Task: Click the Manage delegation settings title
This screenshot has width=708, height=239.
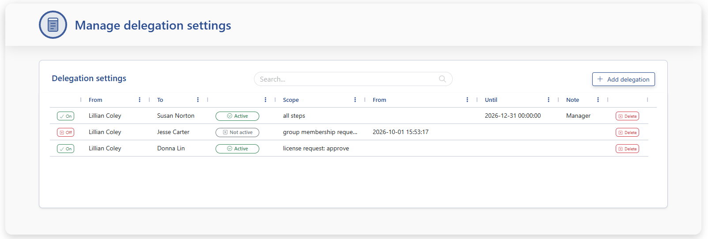Action: [153, 26]
